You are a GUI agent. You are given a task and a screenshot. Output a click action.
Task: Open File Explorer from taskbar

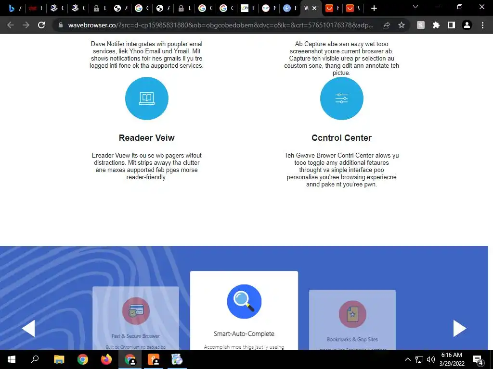[x=59, y=359]
